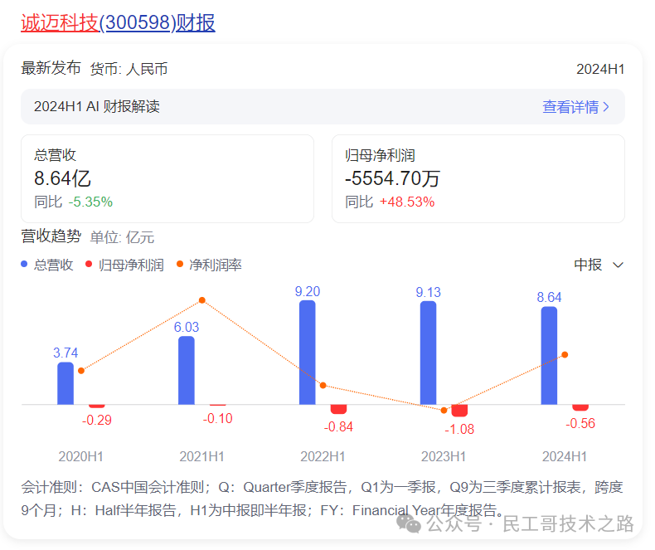Viewport: 655px width, 550px height.
Task: Click the 2022H1 red net profit bar
Action: [x=339, y=409]
